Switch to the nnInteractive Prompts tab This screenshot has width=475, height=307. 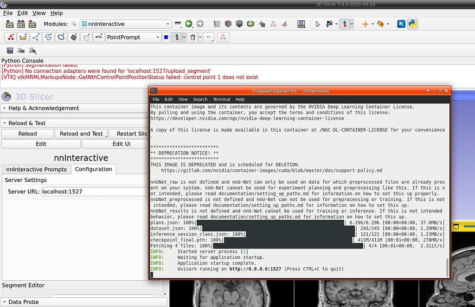(37, 169)
